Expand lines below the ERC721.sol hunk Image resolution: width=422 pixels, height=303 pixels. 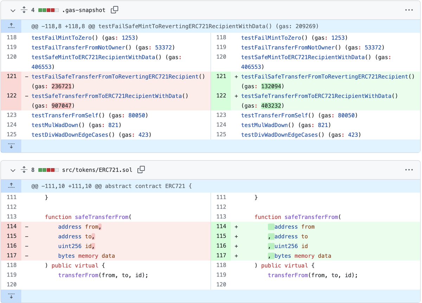pyautogui.click(x=11, y=296)
